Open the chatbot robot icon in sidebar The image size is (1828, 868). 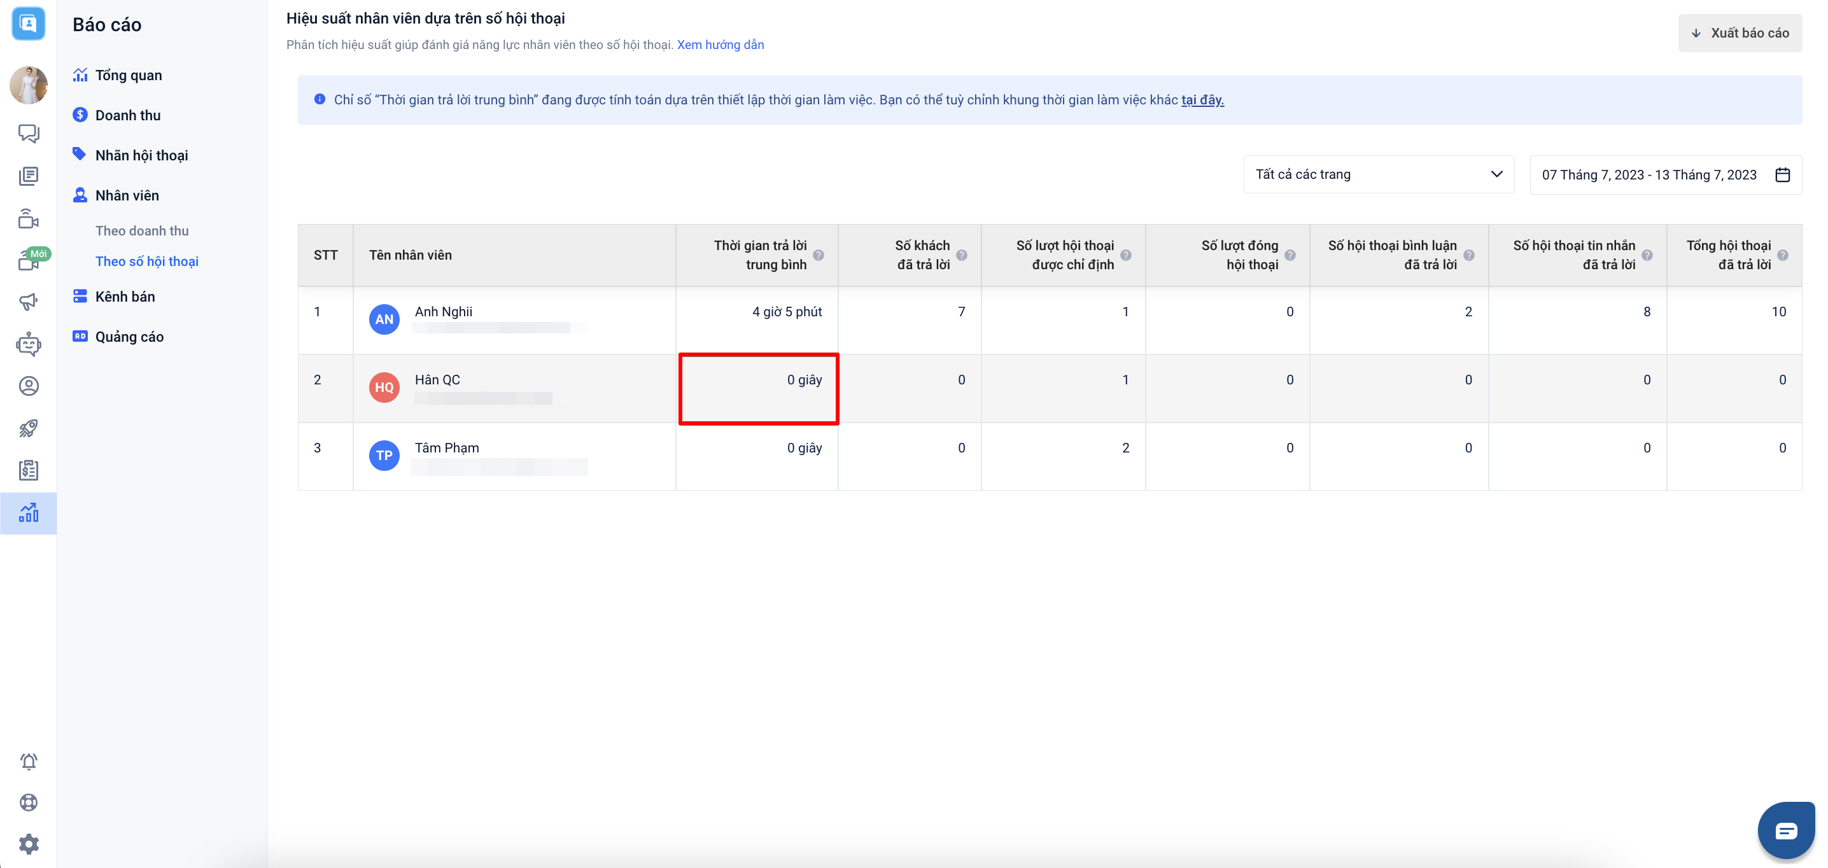(x=29, y=344)
